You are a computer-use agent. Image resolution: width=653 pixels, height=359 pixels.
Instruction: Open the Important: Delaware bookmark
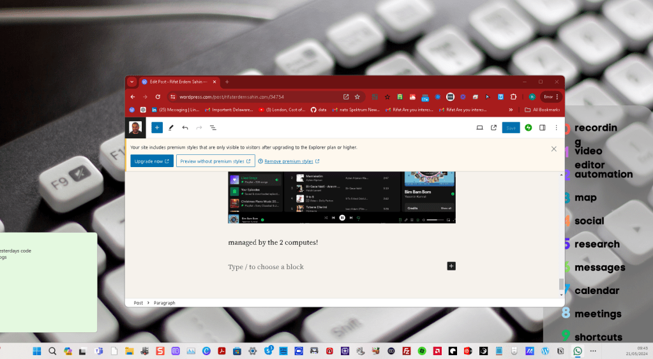pos(229,110)
